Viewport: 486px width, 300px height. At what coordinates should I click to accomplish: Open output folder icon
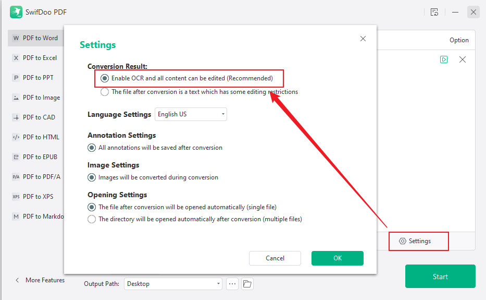pyautogui.click(x=247, y=284)
